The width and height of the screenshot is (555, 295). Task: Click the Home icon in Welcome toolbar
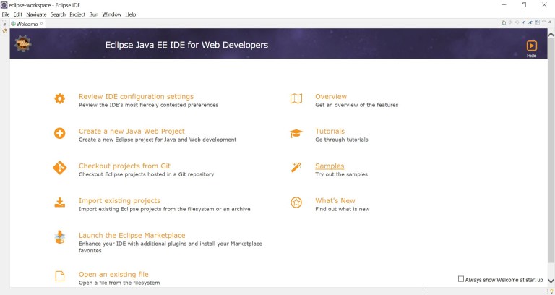503,23
